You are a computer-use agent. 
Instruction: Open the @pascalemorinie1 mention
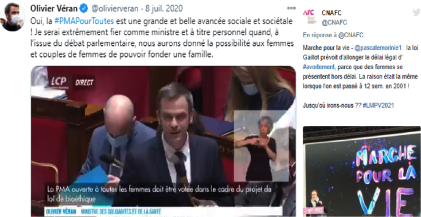point(376,48)
